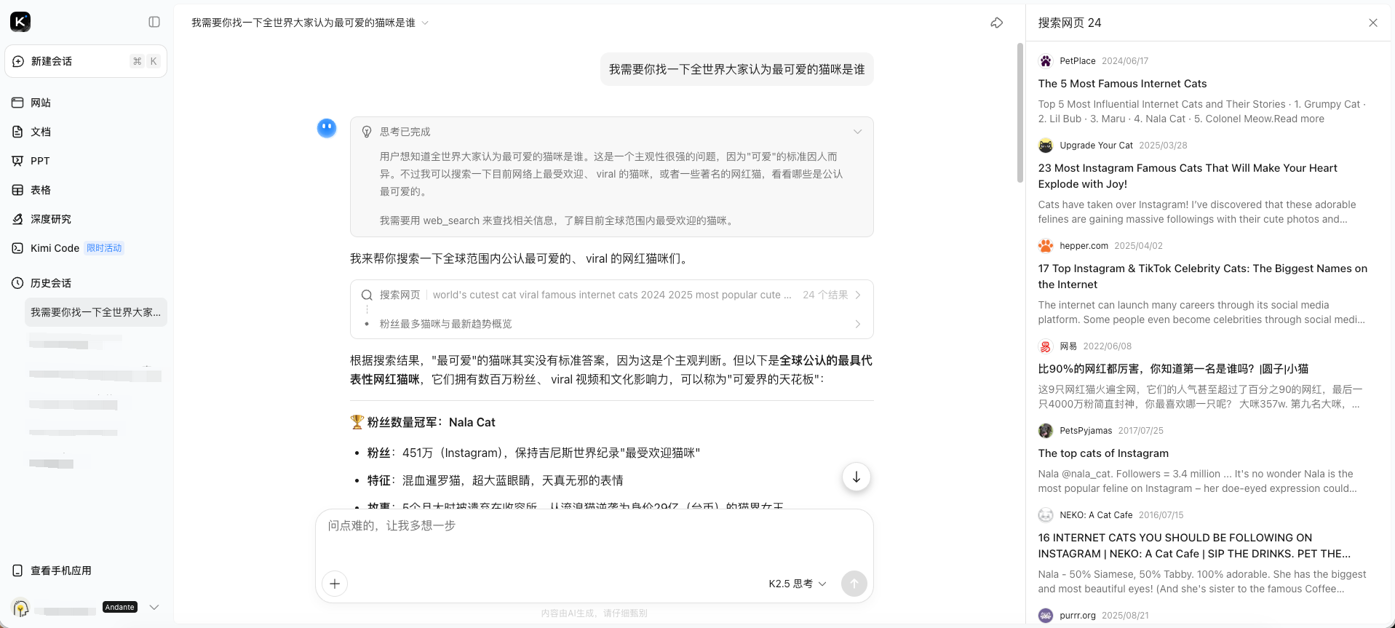
Task: Click the 网站 browser icon
Action: [x=17, y=103]
